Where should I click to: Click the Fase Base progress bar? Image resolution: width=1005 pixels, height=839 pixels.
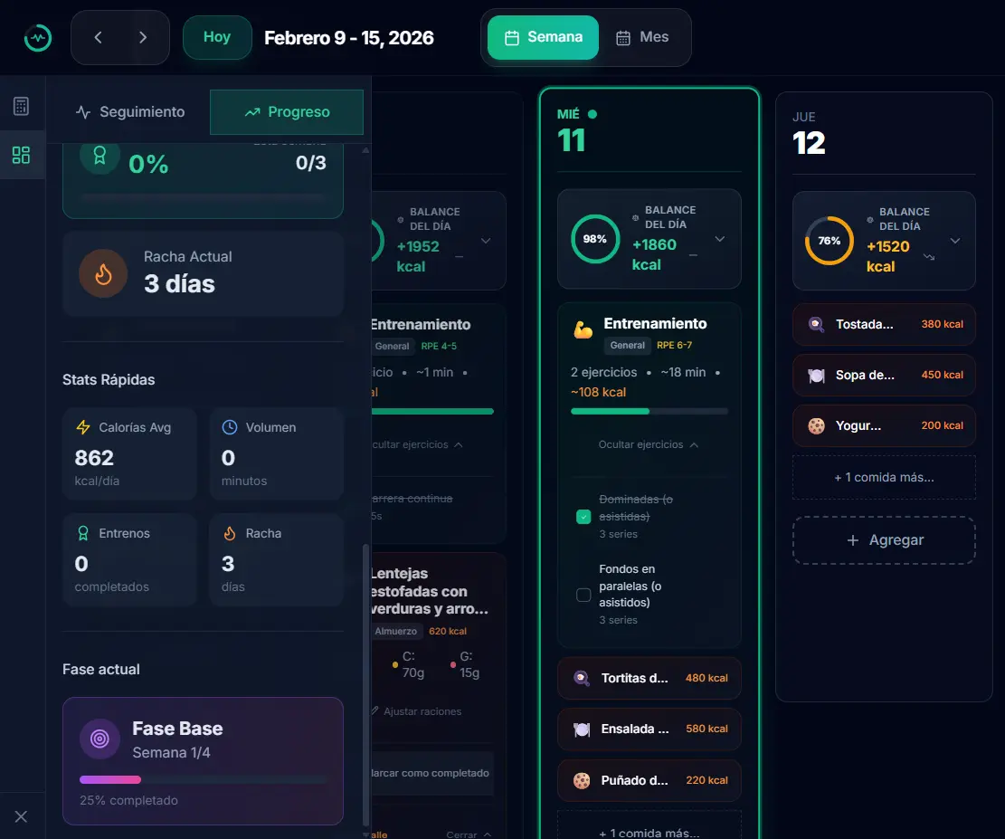coord(203,779)
